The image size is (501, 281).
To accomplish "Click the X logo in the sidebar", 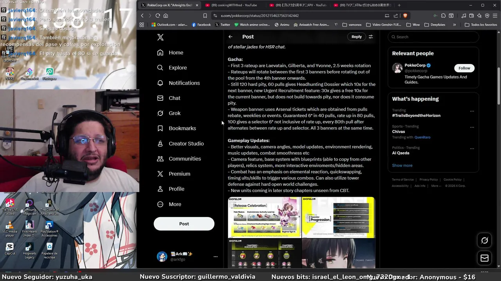I will [x=160, y=37].
